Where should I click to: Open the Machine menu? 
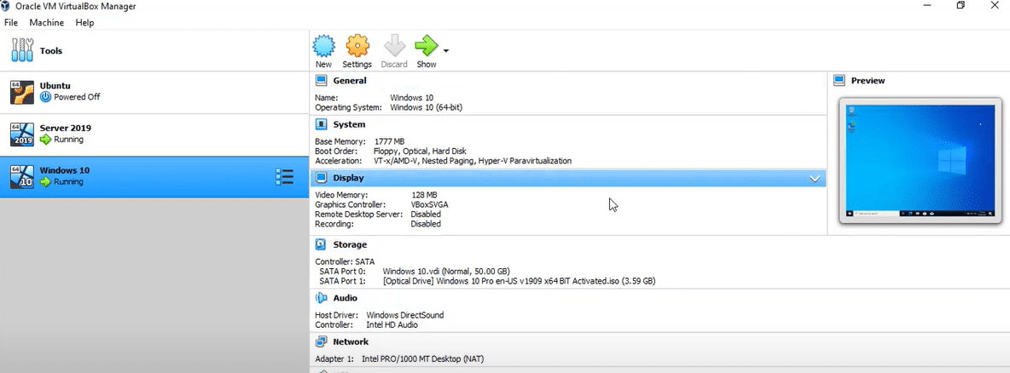coord(46,23)
